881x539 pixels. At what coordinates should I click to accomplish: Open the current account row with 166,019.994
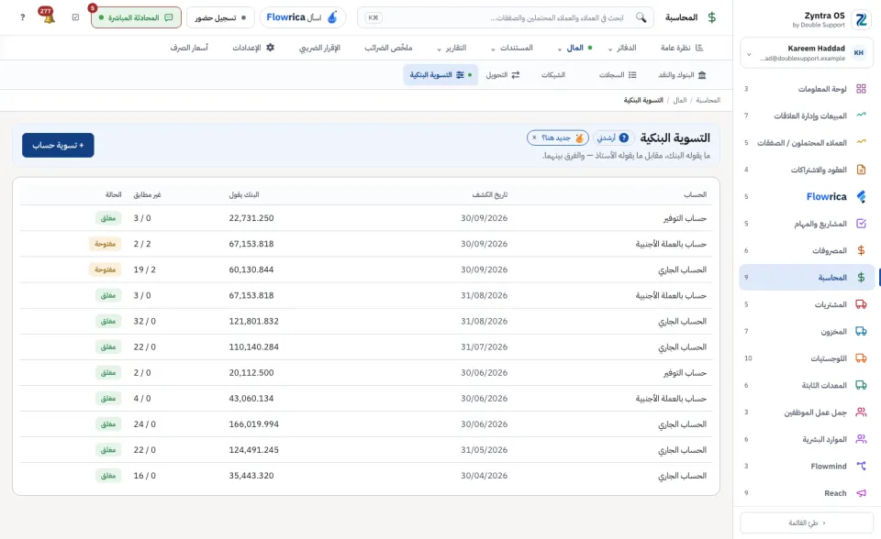[x=366, y=424]
